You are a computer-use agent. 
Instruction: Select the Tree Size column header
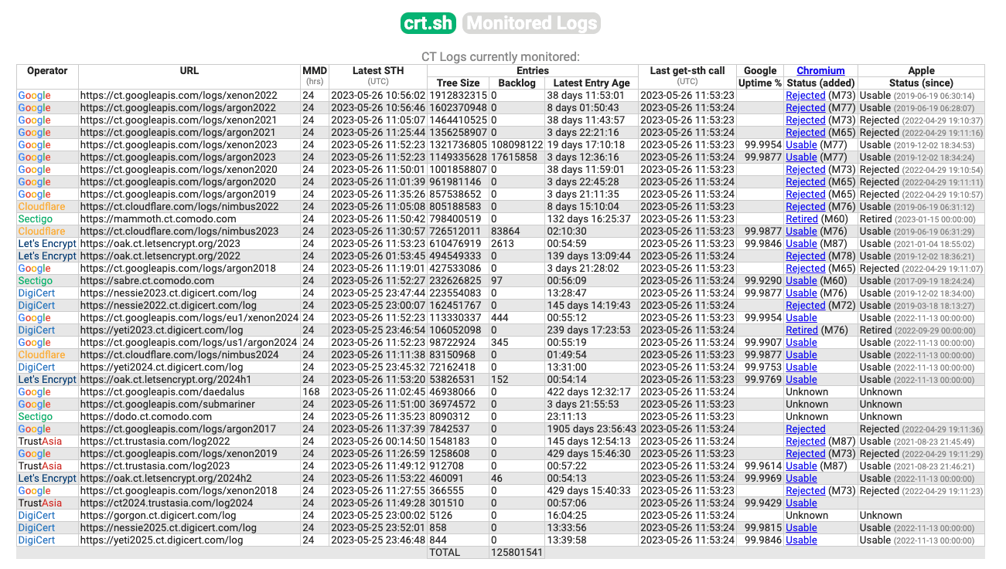click(458, 83)
